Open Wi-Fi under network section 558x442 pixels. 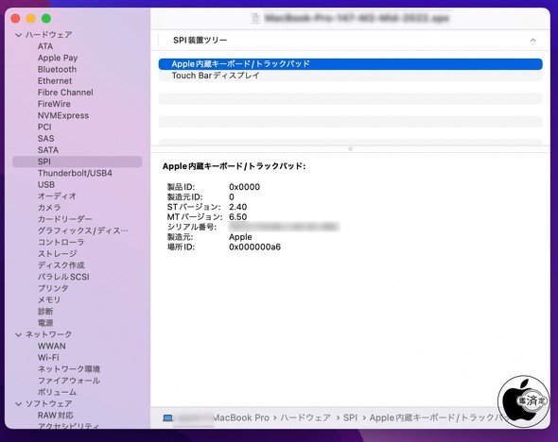48,358
